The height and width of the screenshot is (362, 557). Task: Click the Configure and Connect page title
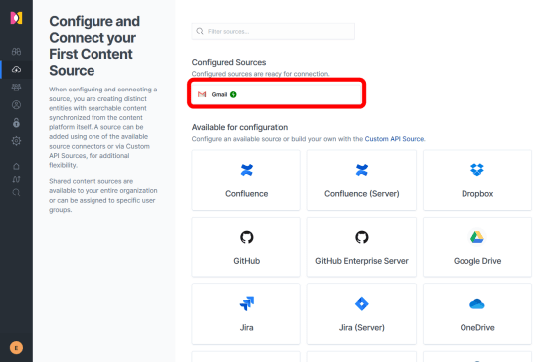94,46
